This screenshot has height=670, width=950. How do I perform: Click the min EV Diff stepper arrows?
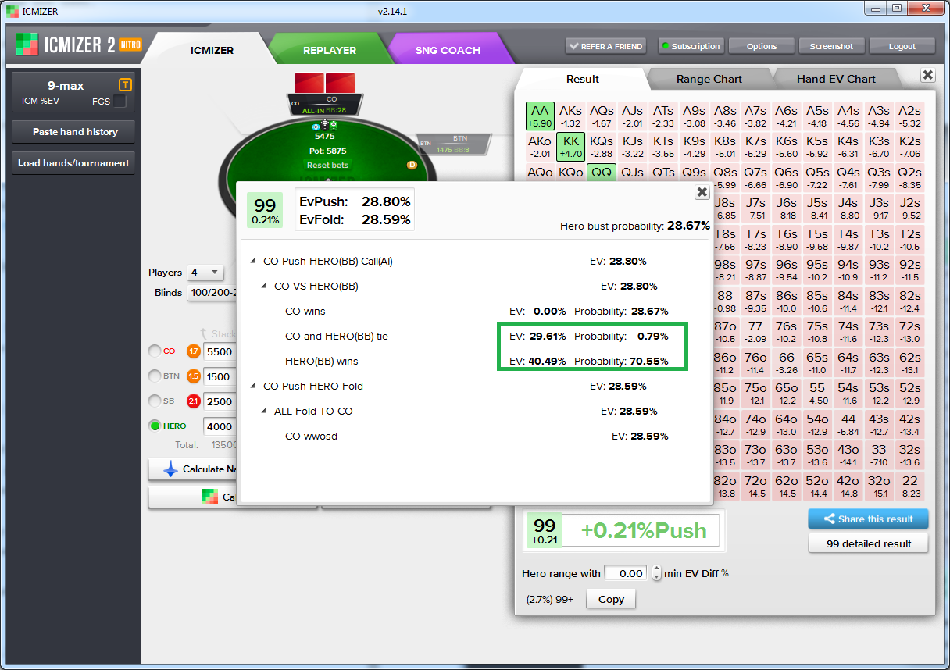tap(656, 573)
